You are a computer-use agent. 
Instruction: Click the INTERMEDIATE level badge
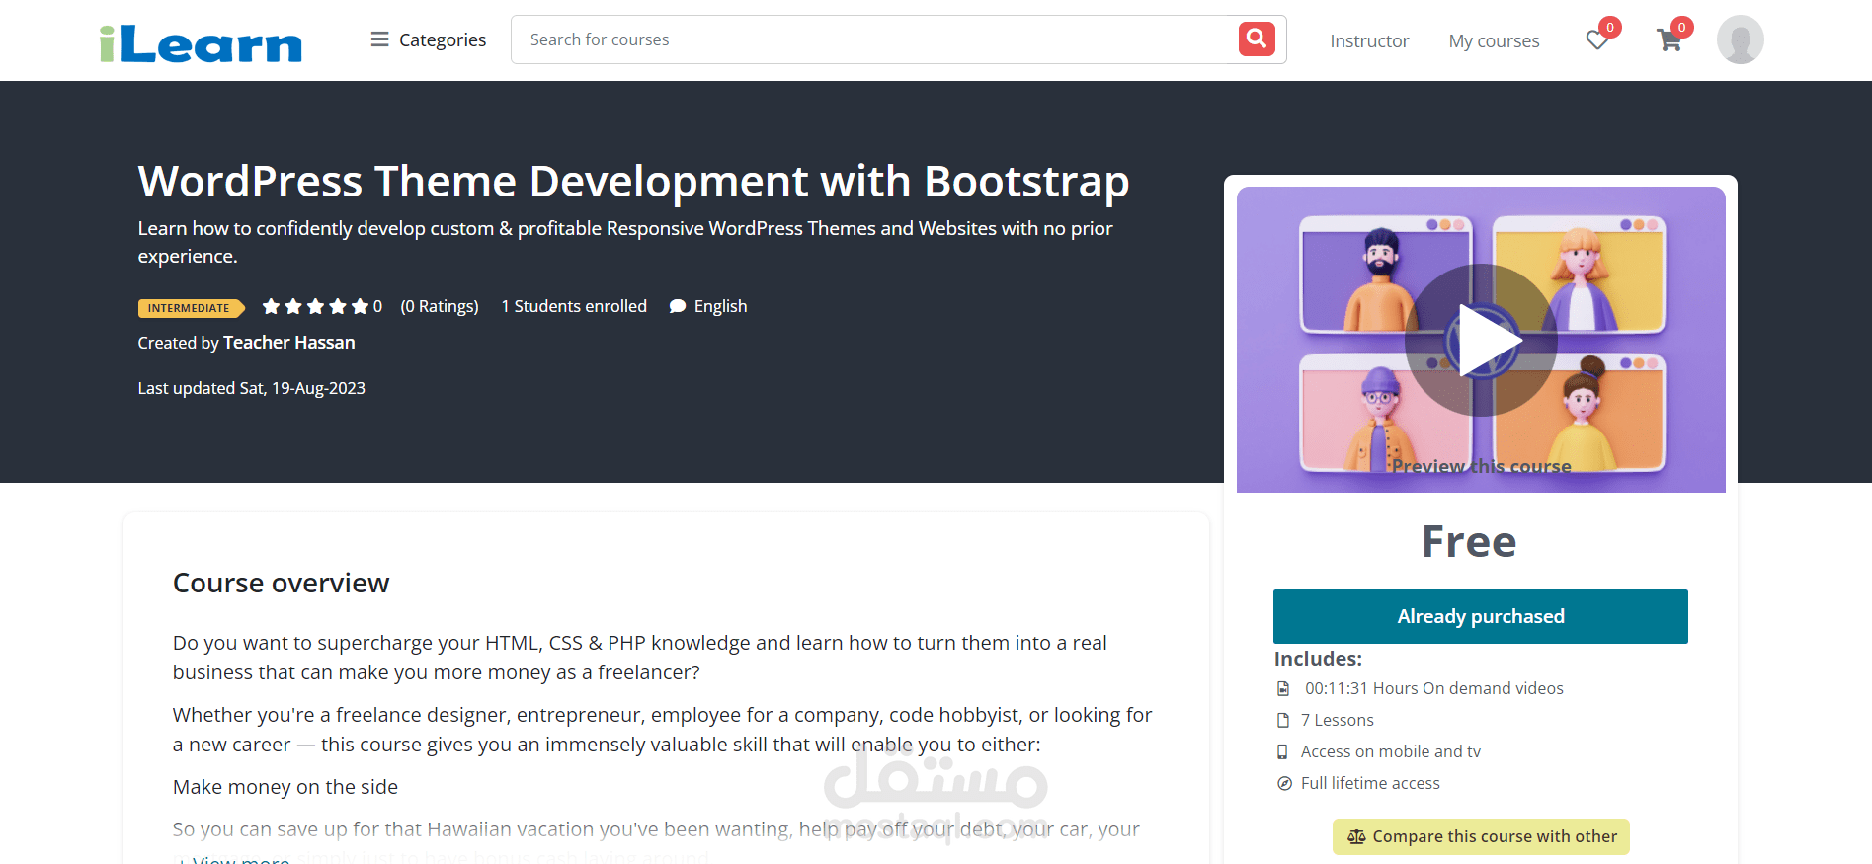[190, 308]
